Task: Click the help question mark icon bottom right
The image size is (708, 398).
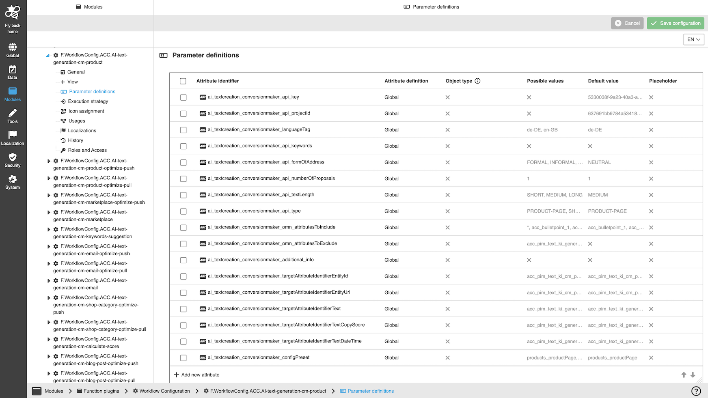Action: pos(696,391)
